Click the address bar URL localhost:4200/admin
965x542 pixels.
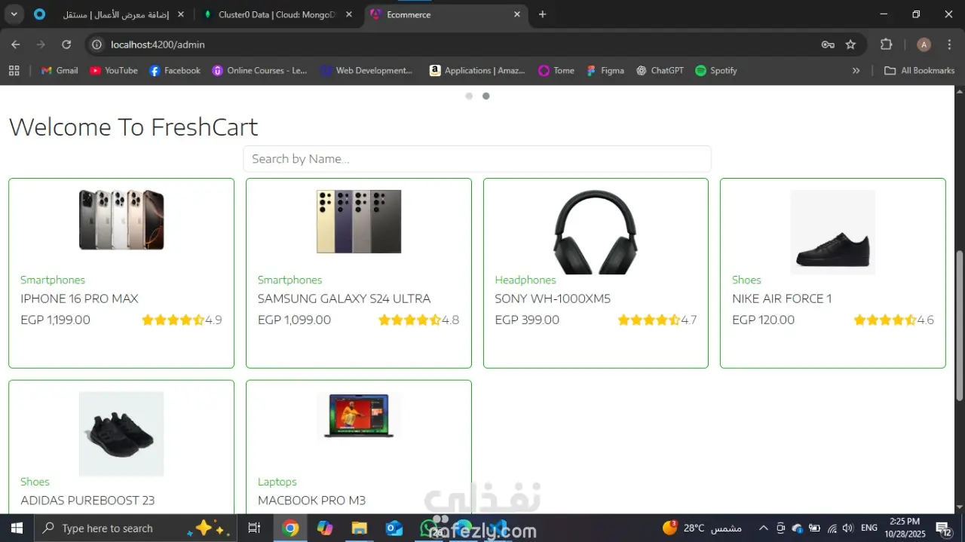pos(158,44)
